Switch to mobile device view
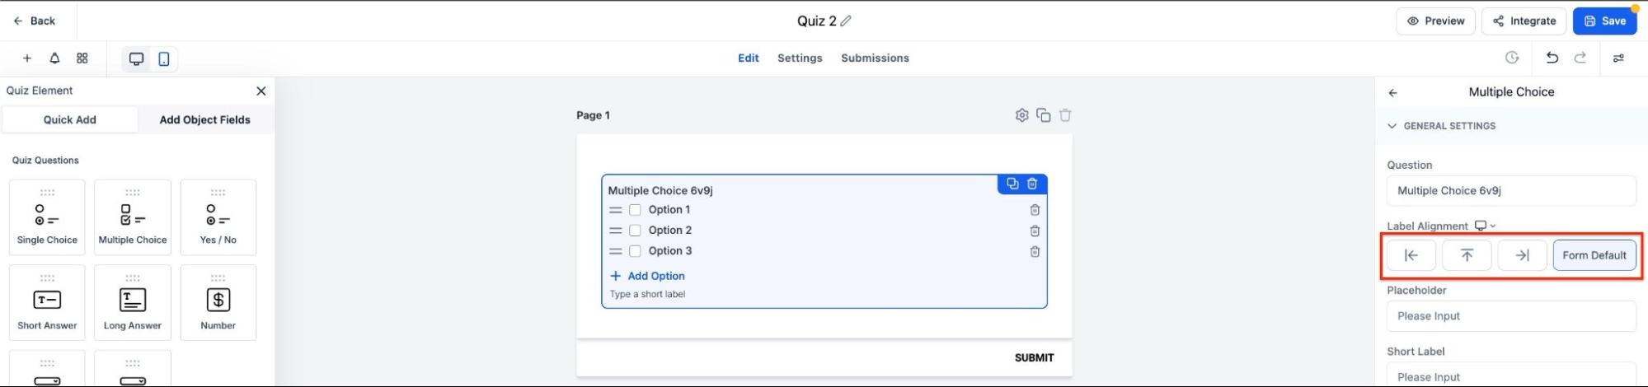This screenshot has width=1648, height=387. tap(164, 58)
